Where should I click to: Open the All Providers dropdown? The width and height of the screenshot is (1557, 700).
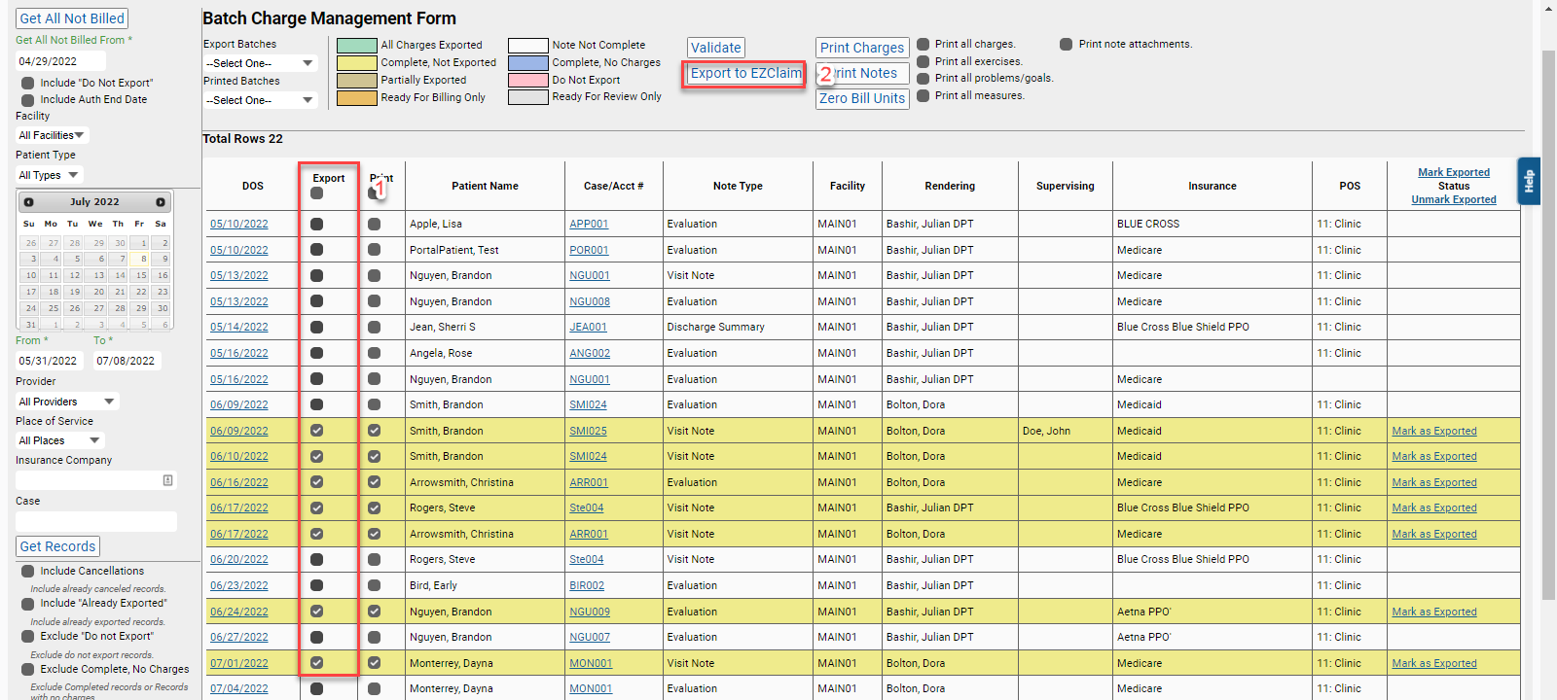click(x=66, y=402)
